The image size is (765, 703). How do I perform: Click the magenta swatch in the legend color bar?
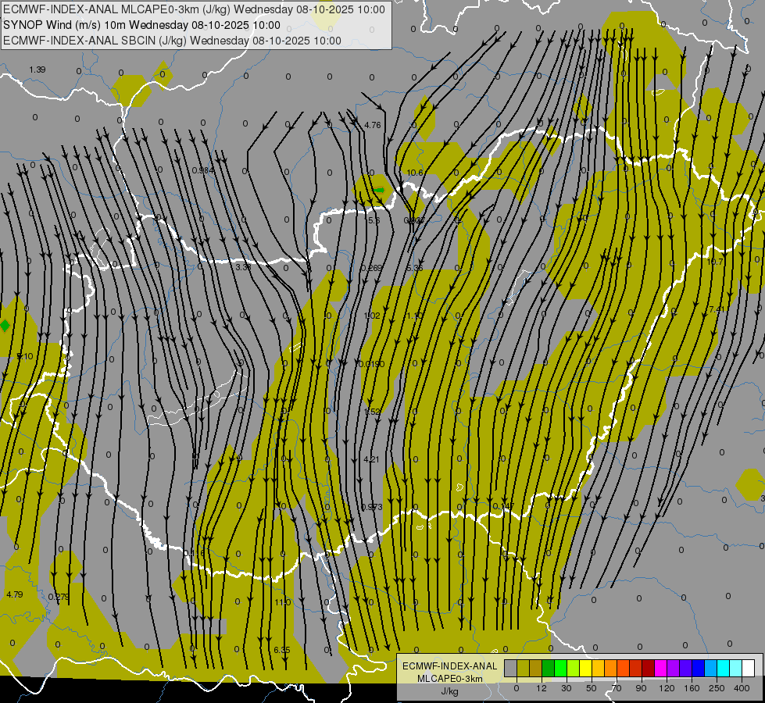660,669
